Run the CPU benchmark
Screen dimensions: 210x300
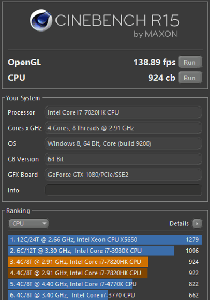tap(190, 78)
